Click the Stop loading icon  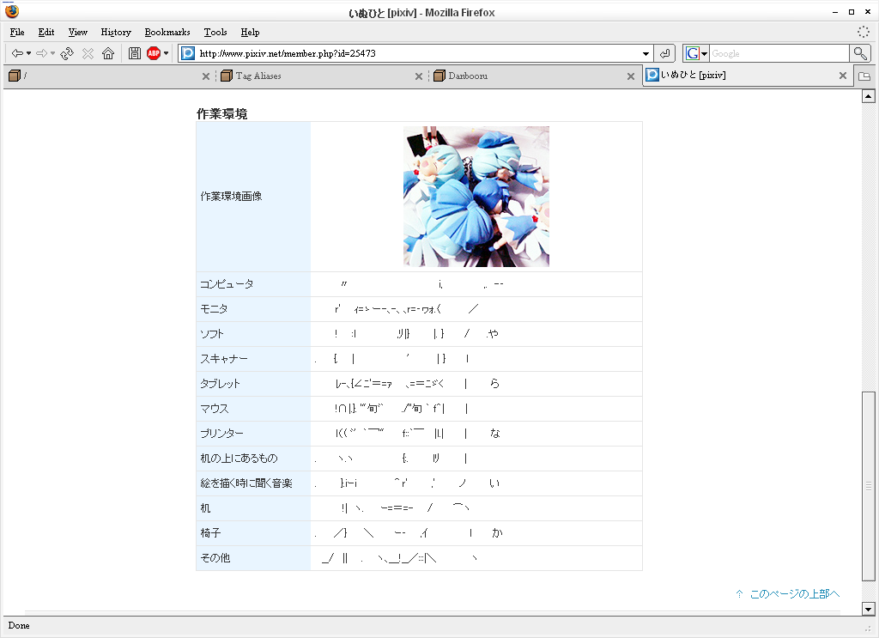[87, 52]
